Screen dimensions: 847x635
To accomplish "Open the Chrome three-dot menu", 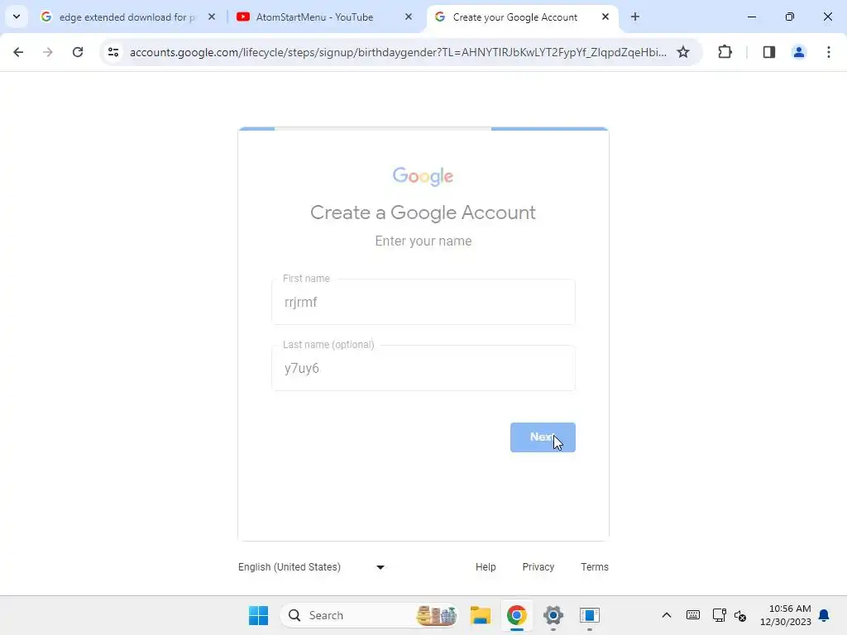I will tap(829, 52).
